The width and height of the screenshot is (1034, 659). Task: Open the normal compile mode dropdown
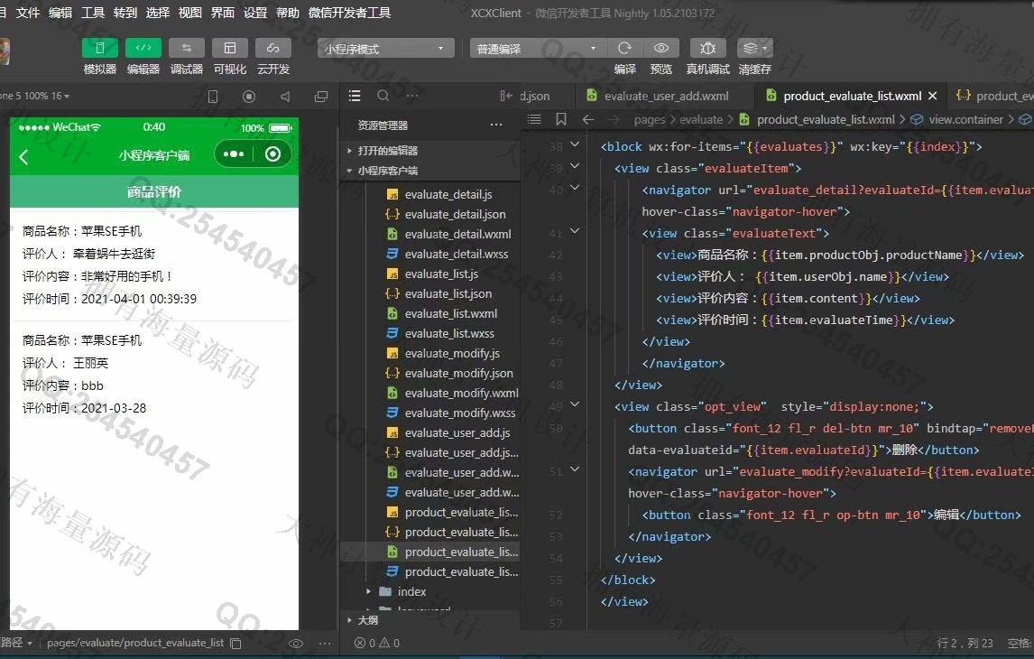pyautogui.click(x=538, y=48)
